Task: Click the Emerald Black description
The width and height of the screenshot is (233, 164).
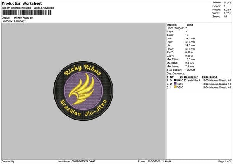Action: 192,80
